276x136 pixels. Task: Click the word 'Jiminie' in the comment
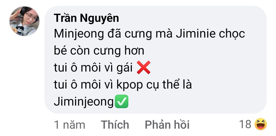click(x=195, y=33)
